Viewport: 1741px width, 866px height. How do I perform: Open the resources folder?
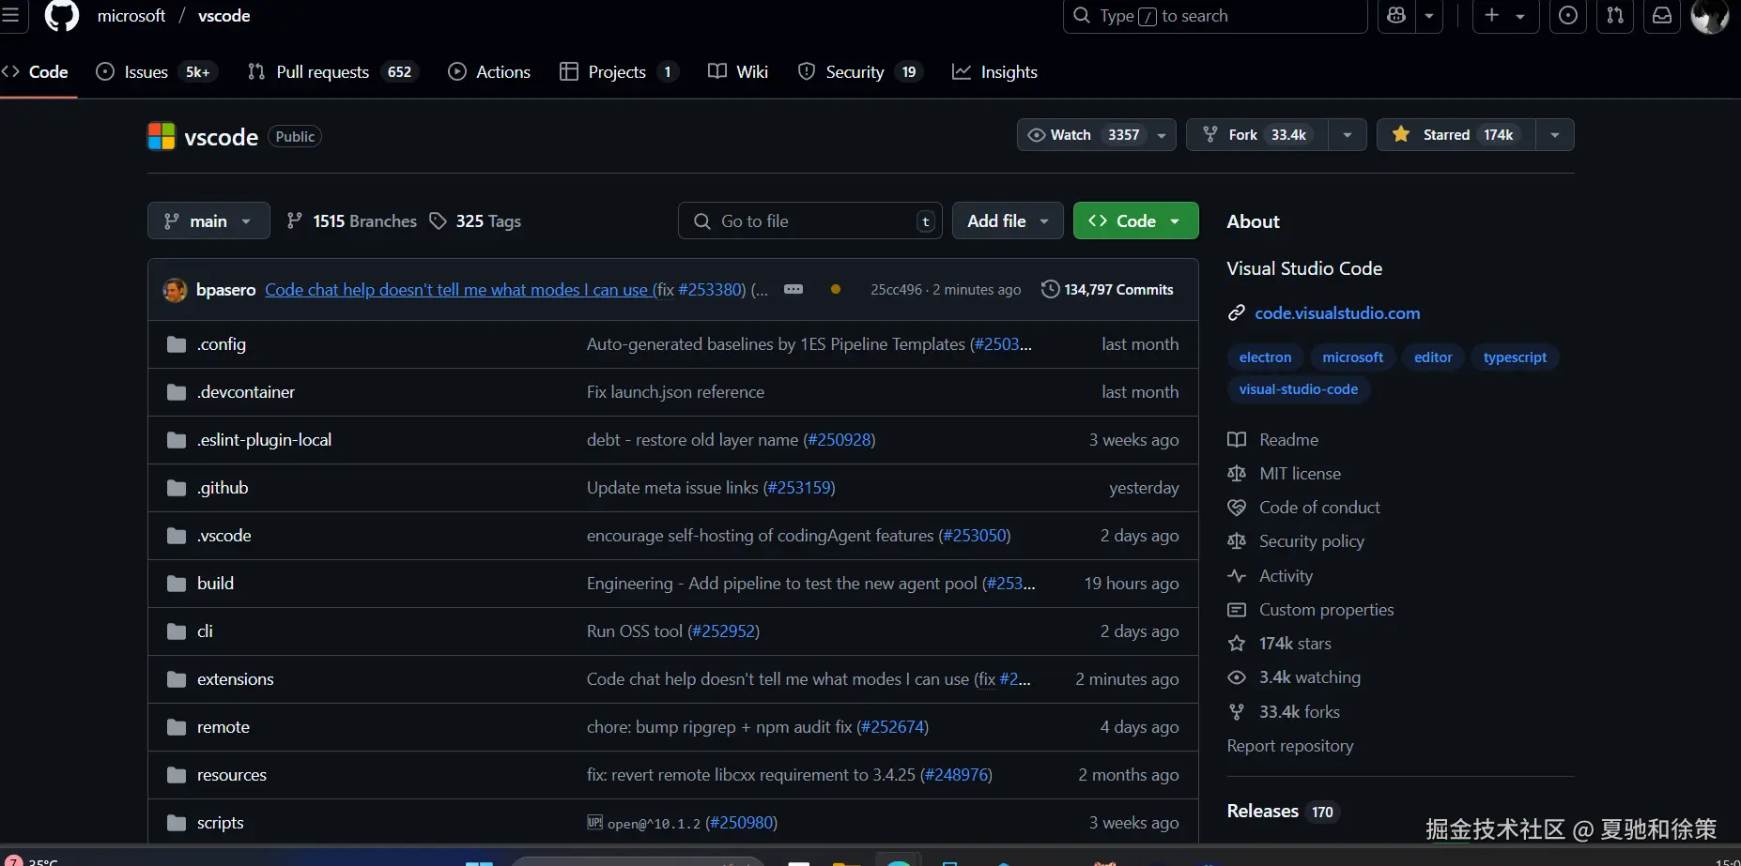point(232,775)
